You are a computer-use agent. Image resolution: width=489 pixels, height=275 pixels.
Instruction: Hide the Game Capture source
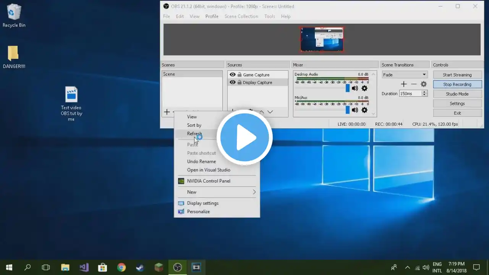coord(233,75)
